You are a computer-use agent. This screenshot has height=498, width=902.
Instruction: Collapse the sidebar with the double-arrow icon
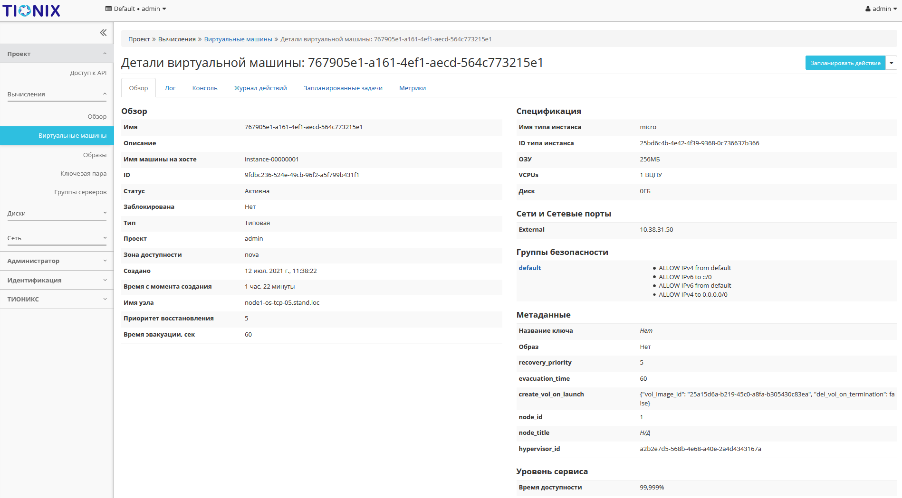point(103,32)
